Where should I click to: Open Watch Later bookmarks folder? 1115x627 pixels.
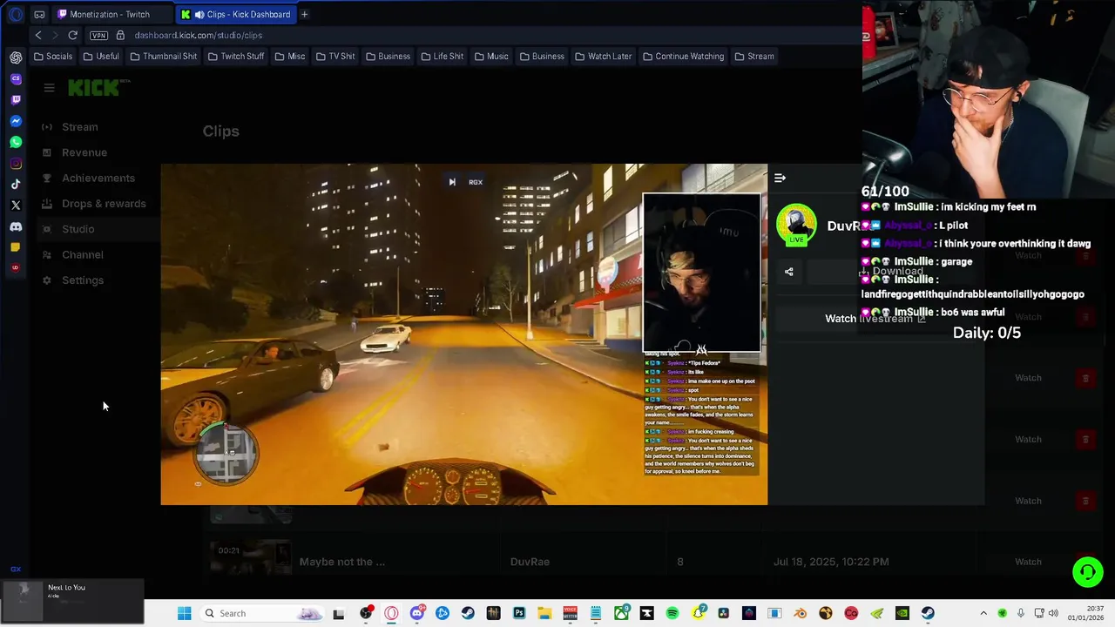(x=603, y=57)
